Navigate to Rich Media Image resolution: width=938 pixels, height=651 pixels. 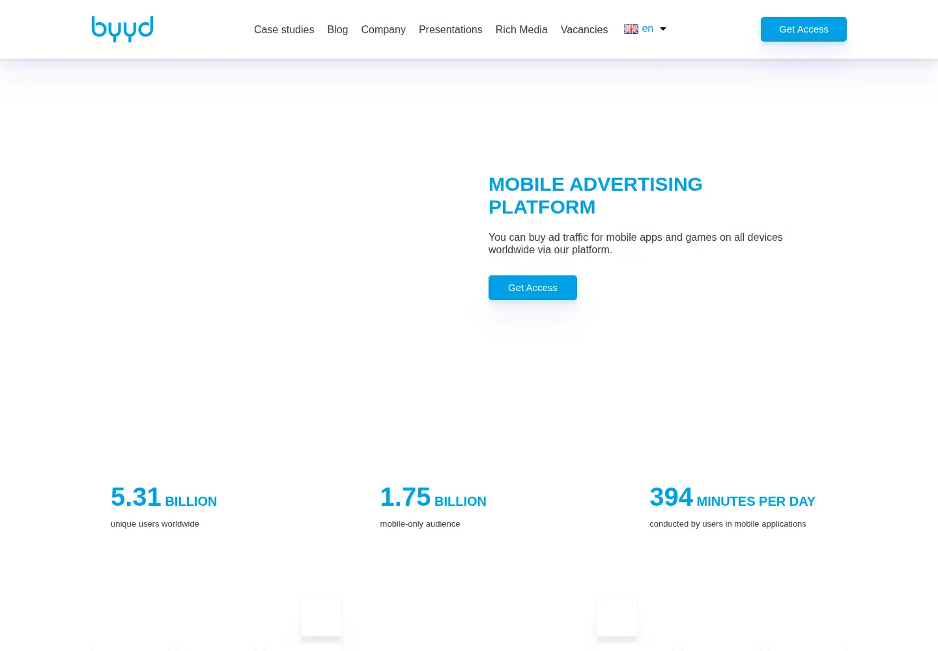tap(521, 30)
